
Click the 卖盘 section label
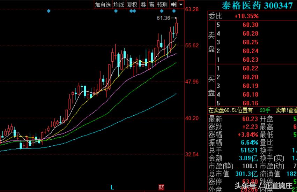click(x=211, y=42)
